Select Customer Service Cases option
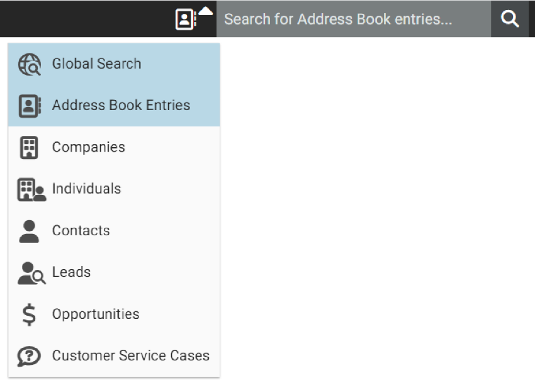This screenshot has height=390, width=535. pos(131,356)
